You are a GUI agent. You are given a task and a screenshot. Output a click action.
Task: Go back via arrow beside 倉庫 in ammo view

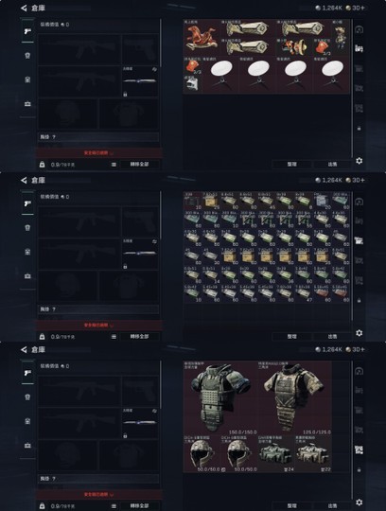pos(24,180)
